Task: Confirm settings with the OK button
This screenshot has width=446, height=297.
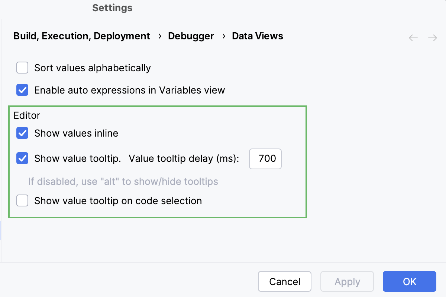Action: coord(409,281)
